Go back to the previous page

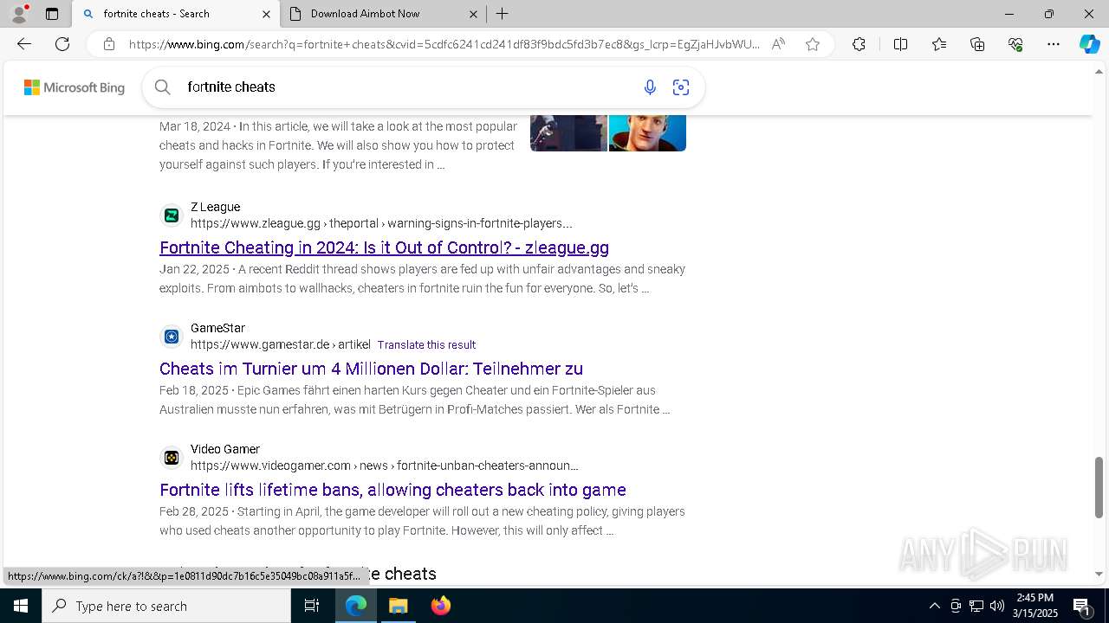tap(24, 44)
